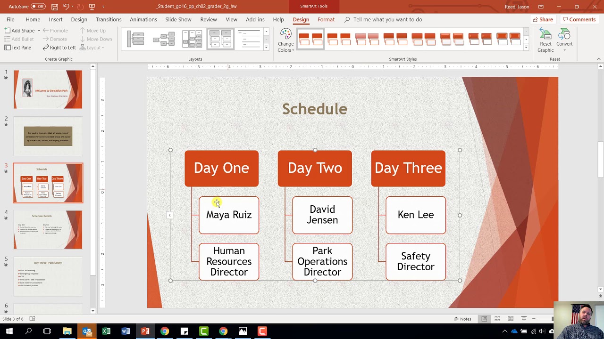Click the Day One shape
This screenshot has width=604, height=339.
coord(221,168)
